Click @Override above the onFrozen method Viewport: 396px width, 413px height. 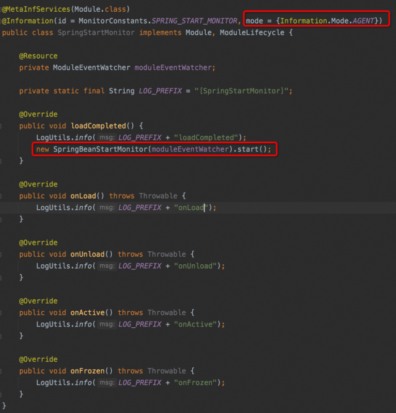pos(38,359)
